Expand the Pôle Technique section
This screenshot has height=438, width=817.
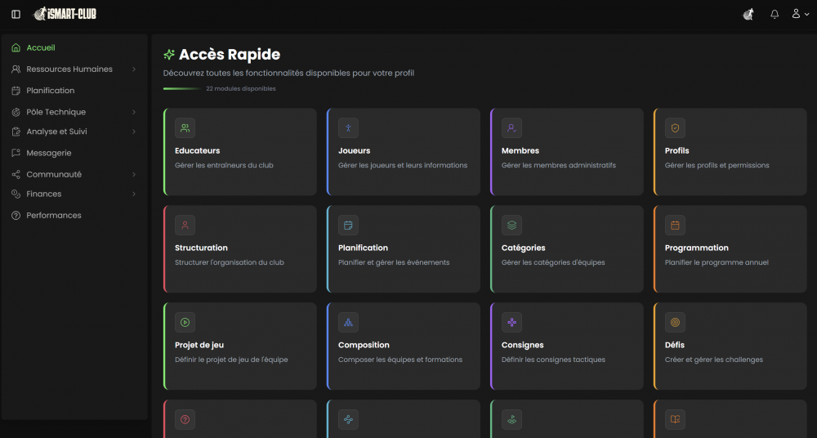tap(133, 112)
